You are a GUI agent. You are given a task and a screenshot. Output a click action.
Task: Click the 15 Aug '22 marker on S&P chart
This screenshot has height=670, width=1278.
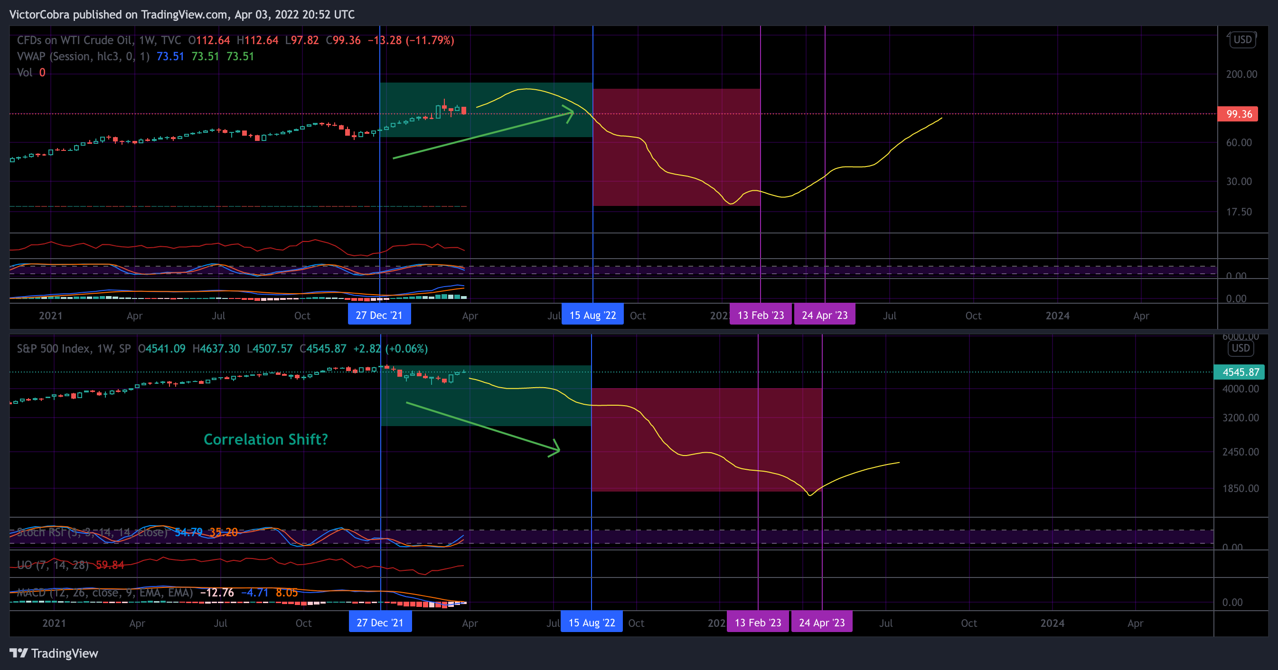pos(592,623)
